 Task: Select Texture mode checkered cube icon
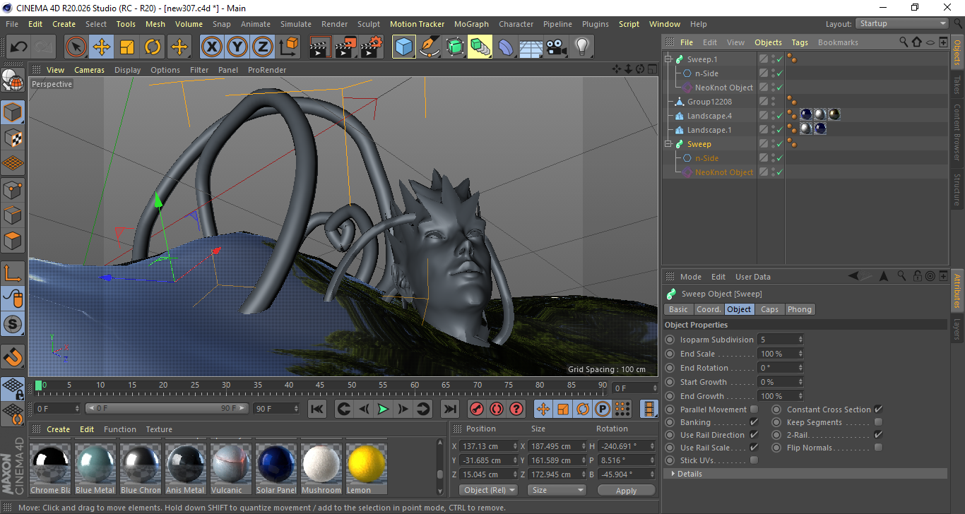pos(13,138)
